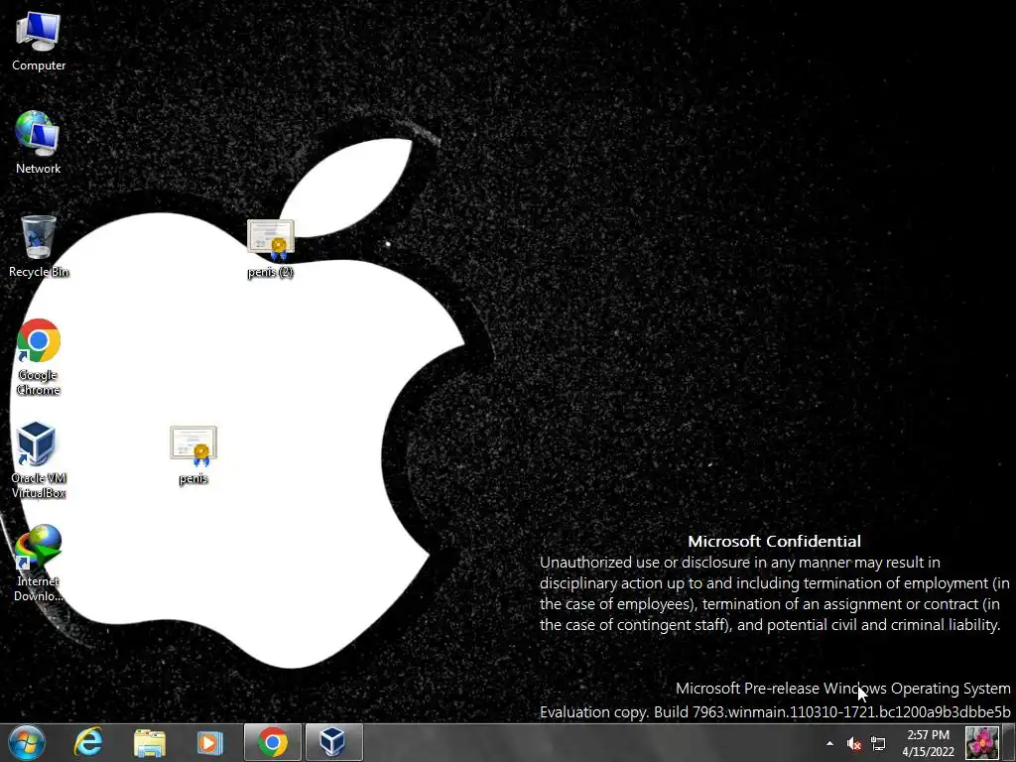Image resolution: width=1016 pixels, height=762 pixels.
Task: Select the certificate file named penis
Action: pyautogui.click(x=193, y=455)
